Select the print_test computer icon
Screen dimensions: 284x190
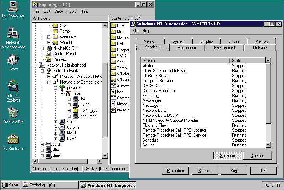(76, 116)
